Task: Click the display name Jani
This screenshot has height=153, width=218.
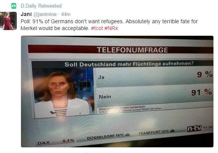Action: tap(26, 14)
